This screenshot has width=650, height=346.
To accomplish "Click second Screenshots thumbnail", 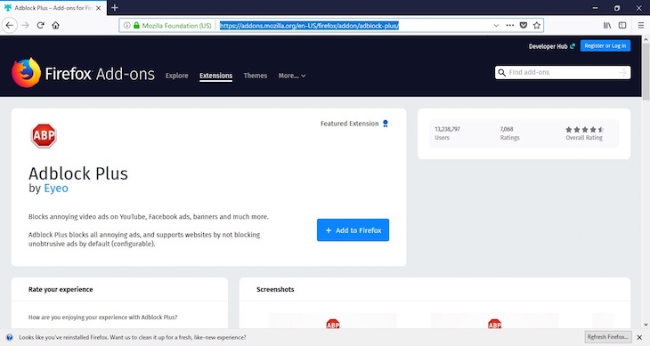I will (x=494, y=321).
